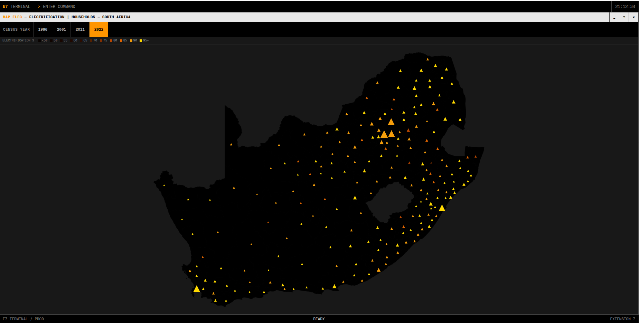This screenshot has width=639, height=323.
Task: Select the 1996 census year tab
Action: pos(43,29)
